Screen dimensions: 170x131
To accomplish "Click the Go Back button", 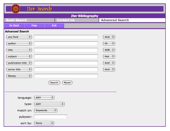I will pos(14,26).
